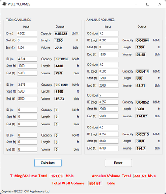Focus ID (csg) field below OD 5.5
This screenshot has width=166, height=194.
coord(109,40)
